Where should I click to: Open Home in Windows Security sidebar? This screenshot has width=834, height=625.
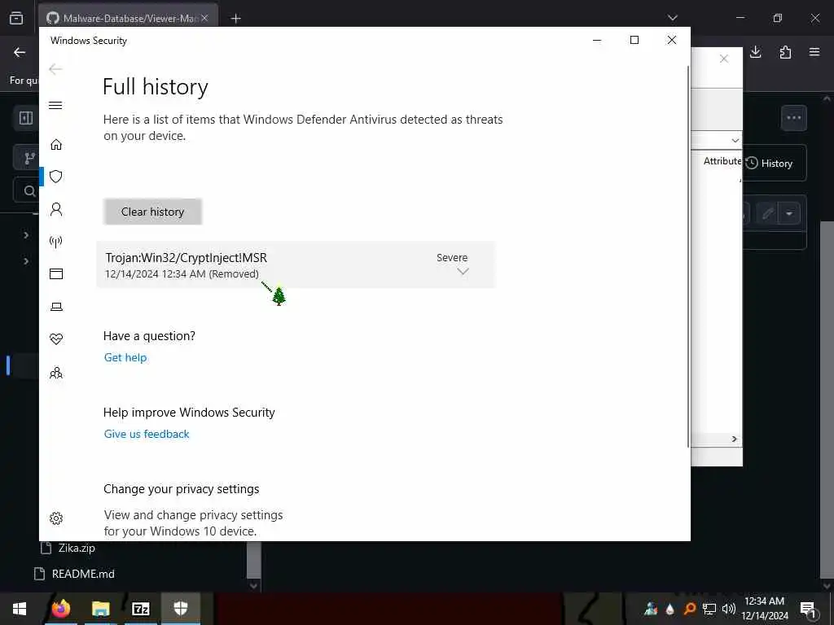click(56, 145)
